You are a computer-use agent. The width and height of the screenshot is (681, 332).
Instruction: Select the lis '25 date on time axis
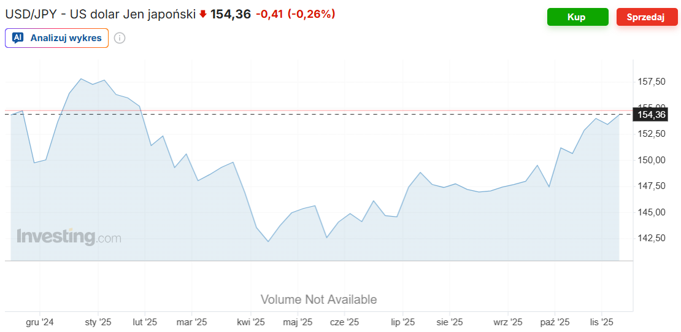(601, 322)
